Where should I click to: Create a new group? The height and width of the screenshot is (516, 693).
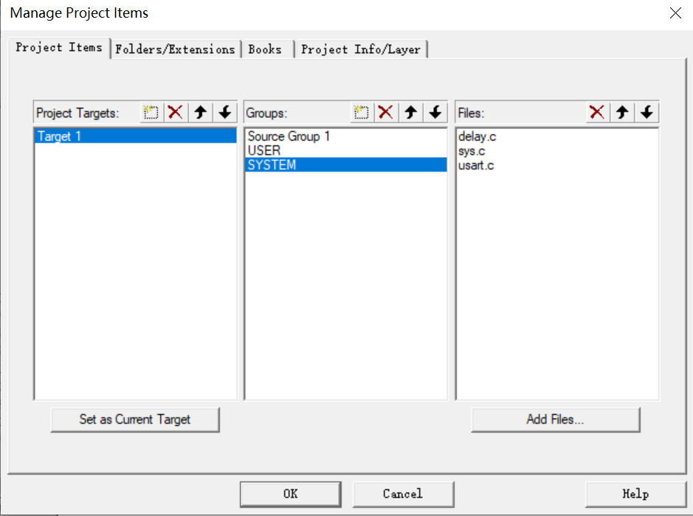point(362,112)
